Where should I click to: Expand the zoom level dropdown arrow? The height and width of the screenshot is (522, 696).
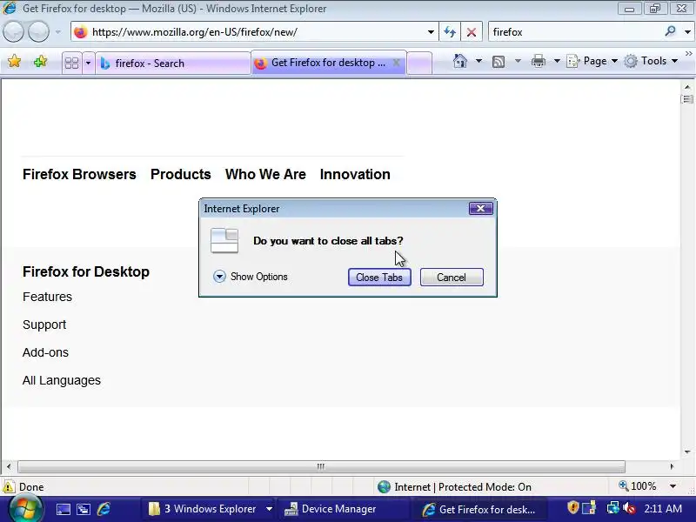(673, 486)
